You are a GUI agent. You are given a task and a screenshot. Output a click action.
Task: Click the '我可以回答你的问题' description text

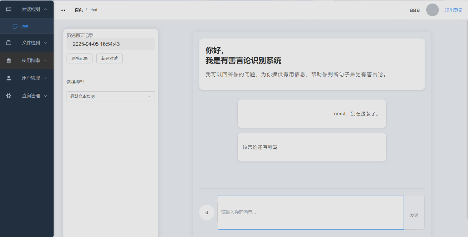296,75
